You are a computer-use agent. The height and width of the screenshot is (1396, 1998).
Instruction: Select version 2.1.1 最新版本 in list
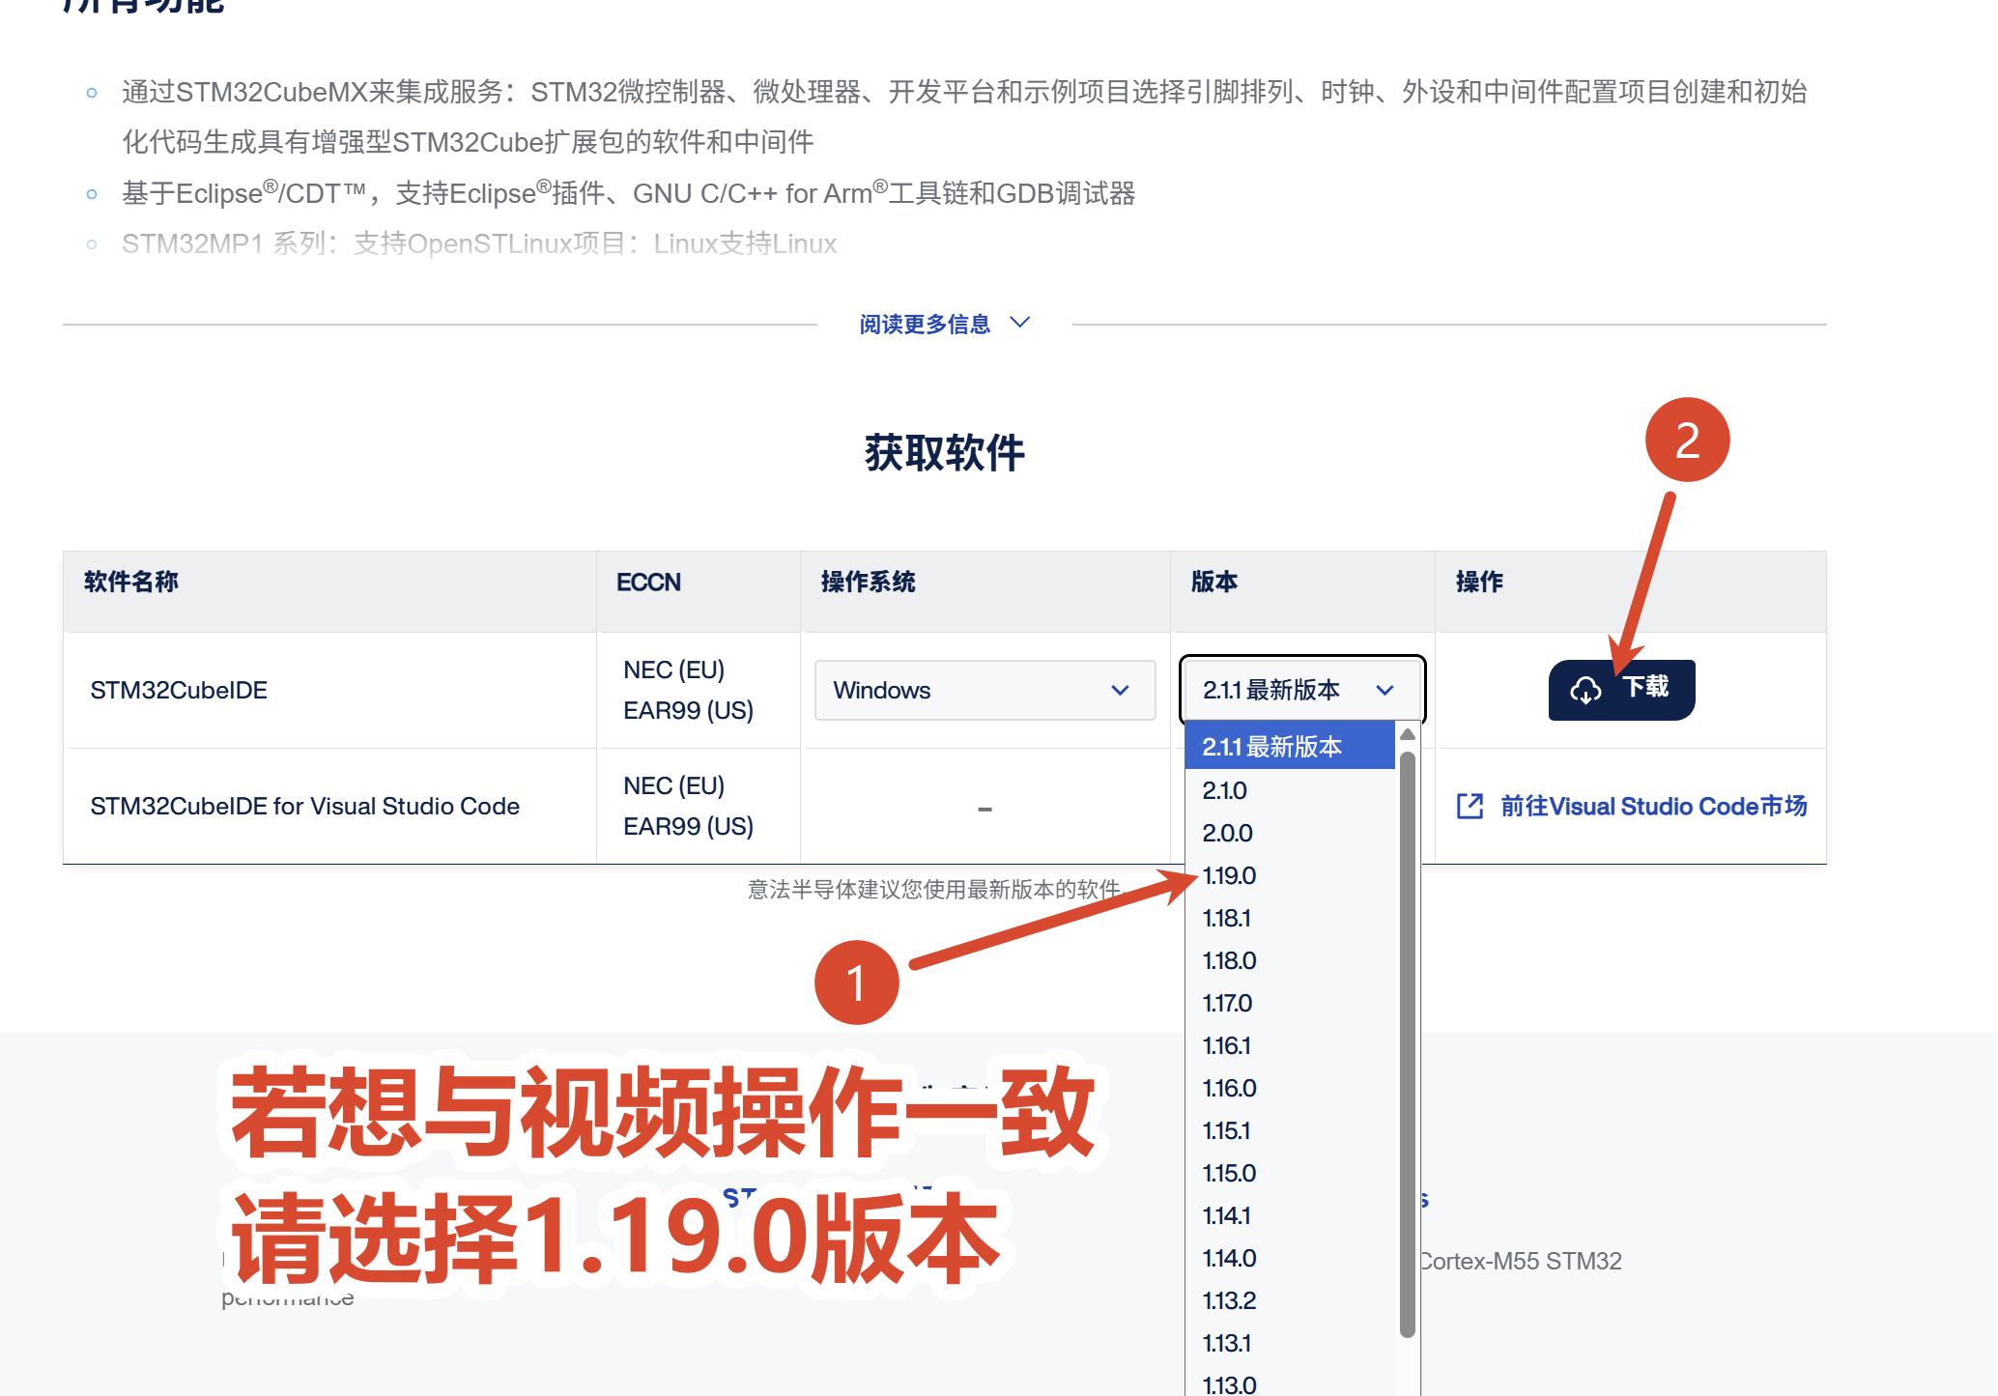point(1290,747)
